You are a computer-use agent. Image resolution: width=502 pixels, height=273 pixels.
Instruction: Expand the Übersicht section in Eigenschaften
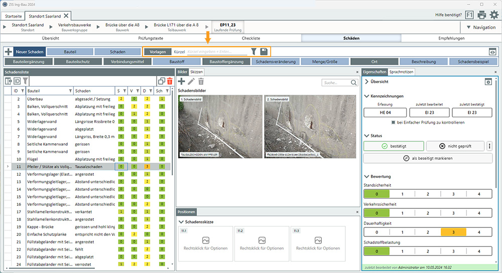point(366,82)
